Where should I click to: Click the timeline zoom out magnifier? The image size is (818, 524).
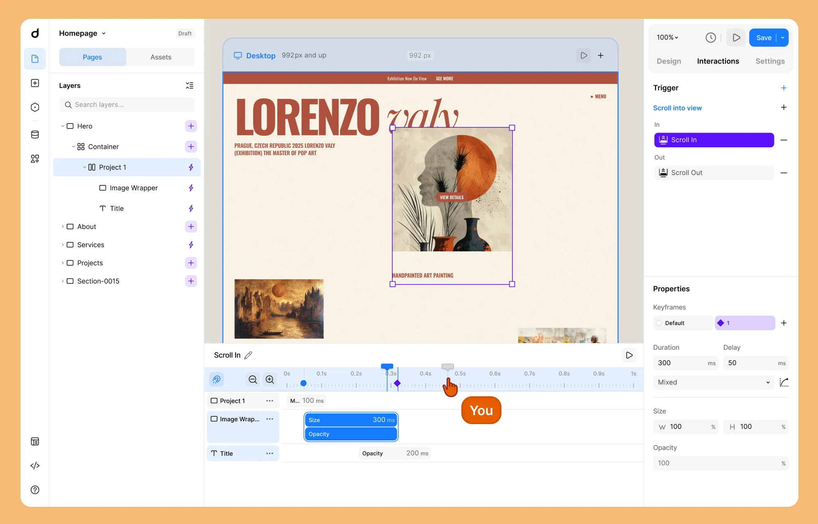(253, 379)
